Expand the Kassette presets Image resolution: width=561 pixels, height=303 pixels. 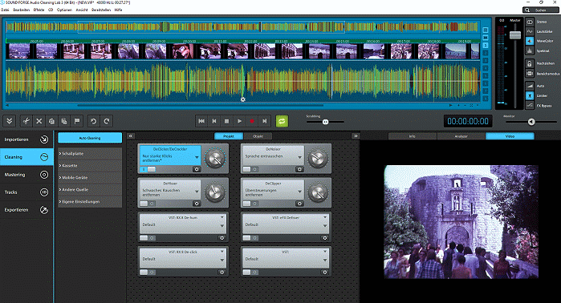90,165
